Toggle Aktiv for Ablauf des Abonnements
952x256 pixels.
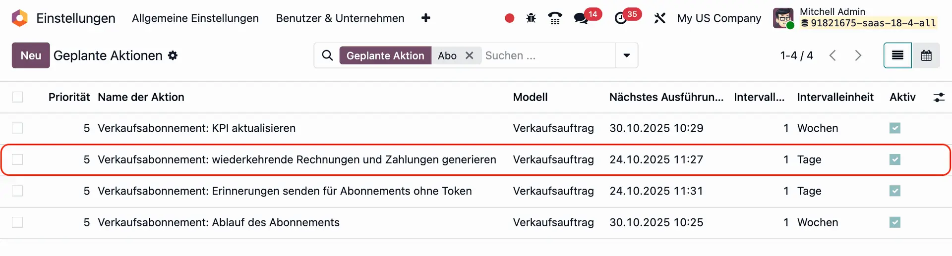click(x=894, y=222)
